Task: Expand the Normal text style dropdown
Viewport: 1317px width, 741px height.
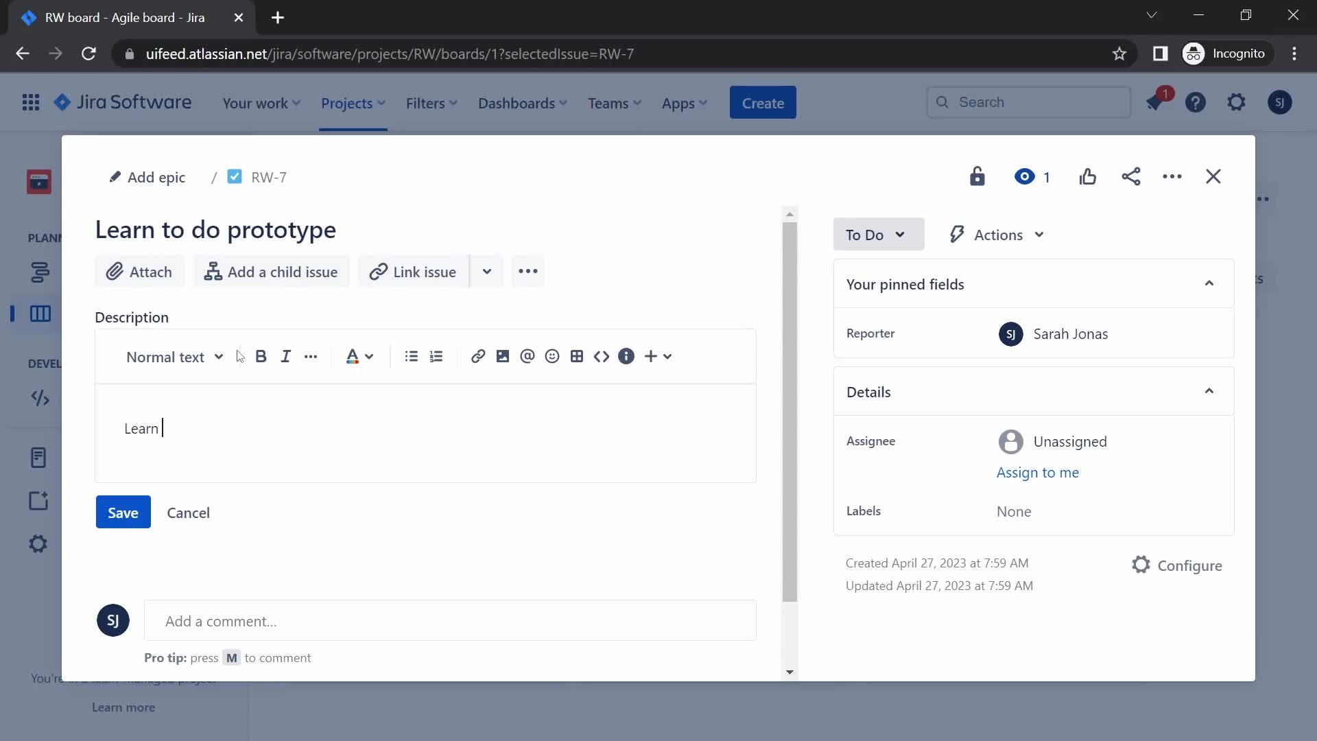Action: [174, 355]
